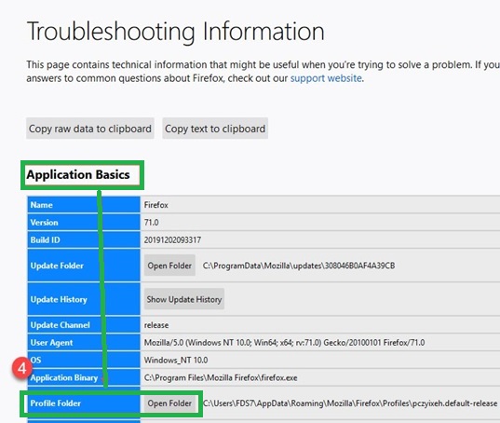Click the User Agent label
The image size is (500, 423).
point(51,343)
